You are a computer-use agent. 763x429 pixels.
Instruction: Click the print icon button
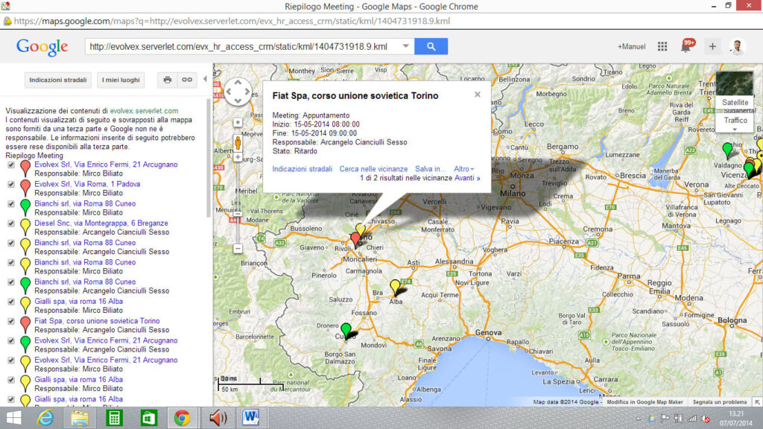point(168,80)
